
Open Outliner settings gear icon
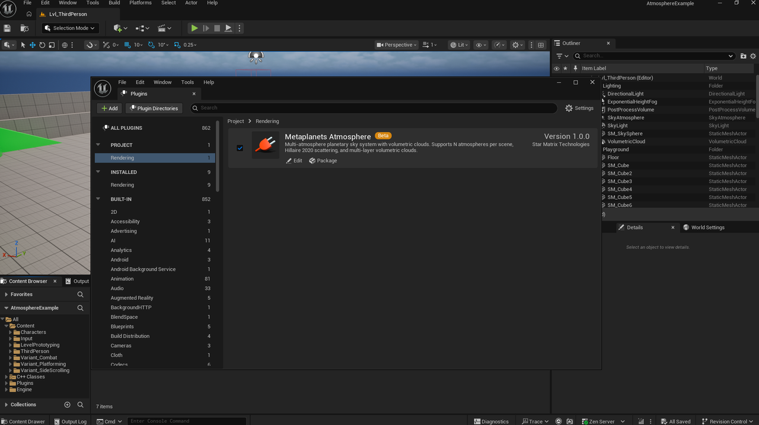[754, 56]
